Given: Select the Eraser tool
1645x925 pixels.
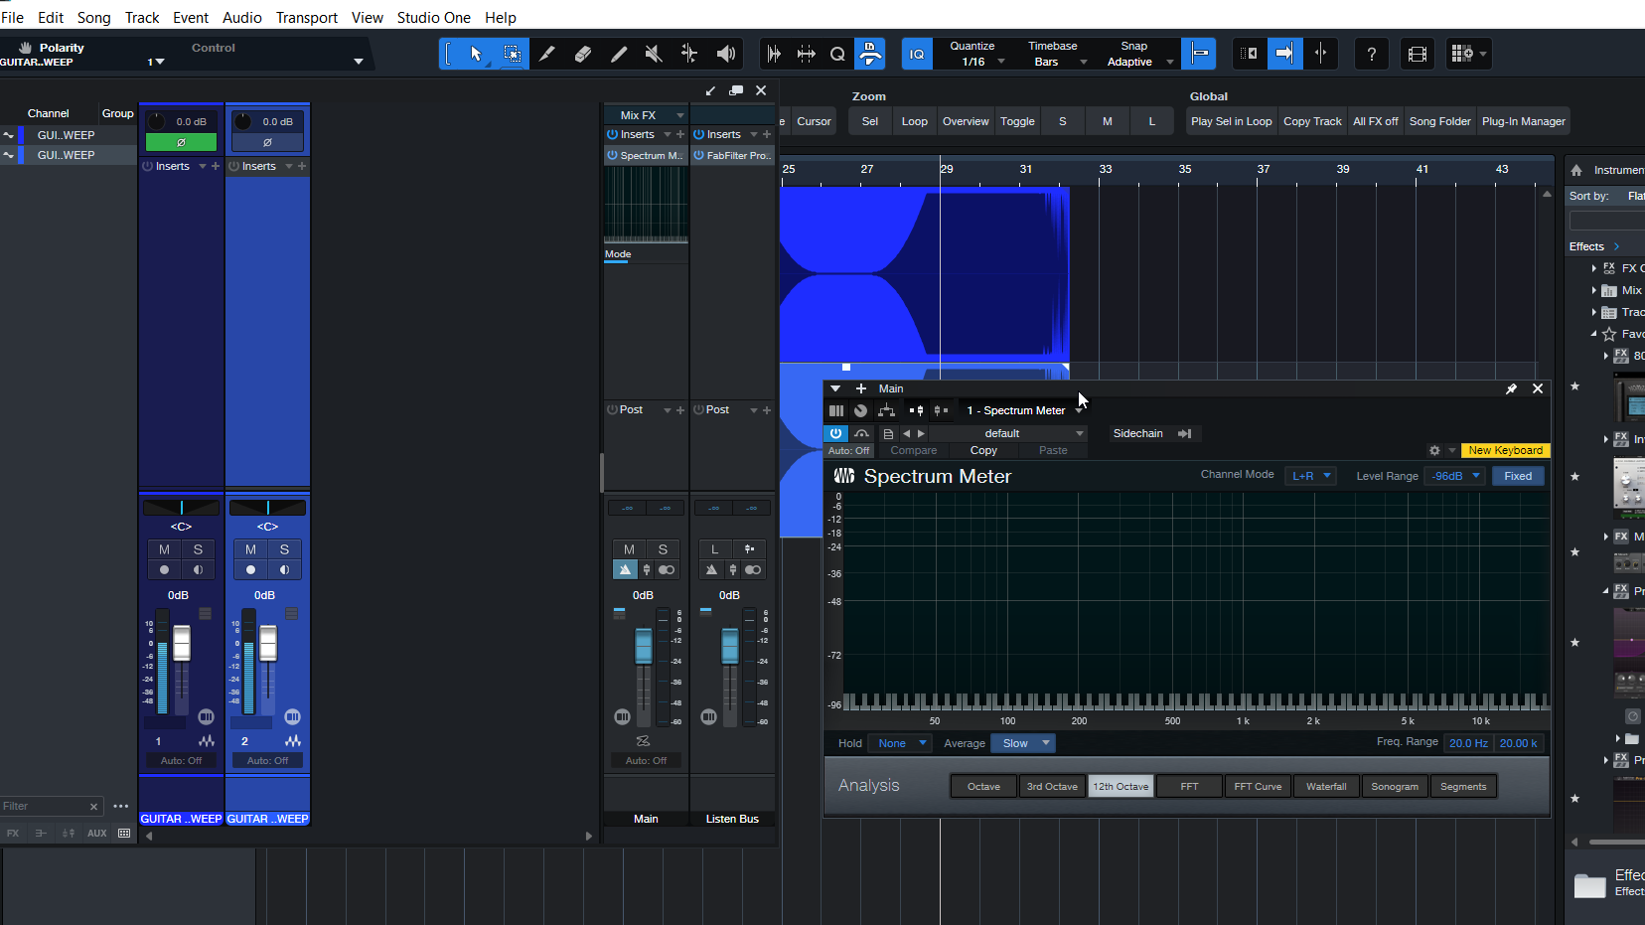Looking at the screenshot, I should coord(583,54).
